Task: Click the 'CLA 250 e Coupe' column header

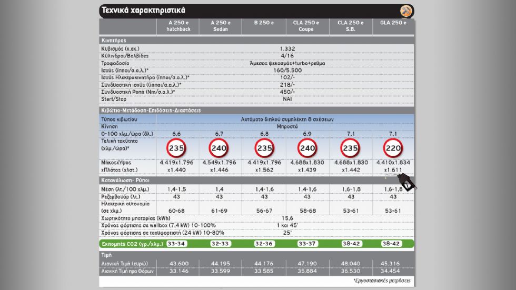Action: tap(306, 26)
